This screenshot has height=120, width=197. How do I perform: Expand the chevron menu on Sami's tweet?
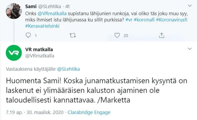pos(190,5)
